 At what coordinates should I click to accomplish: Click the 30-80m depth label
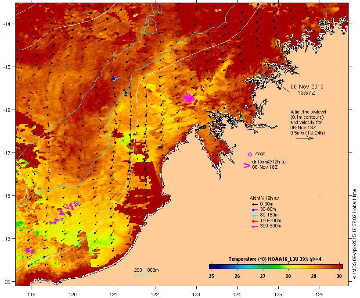(x=268, y=209)
